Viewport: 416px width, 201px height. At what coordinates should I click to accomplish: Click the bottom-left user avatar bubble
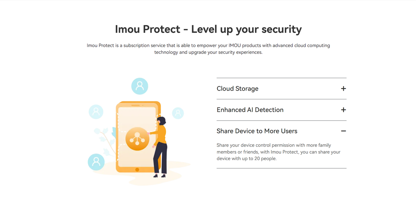tap(96, 162)
